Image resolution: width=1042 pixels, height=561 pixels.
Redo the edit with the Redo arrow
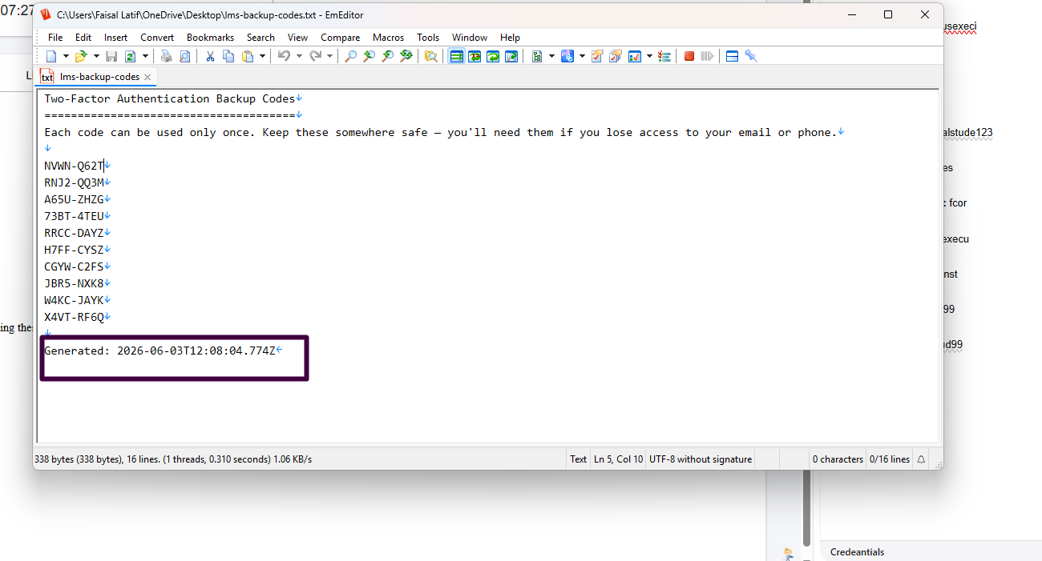(x=315, y=56)
